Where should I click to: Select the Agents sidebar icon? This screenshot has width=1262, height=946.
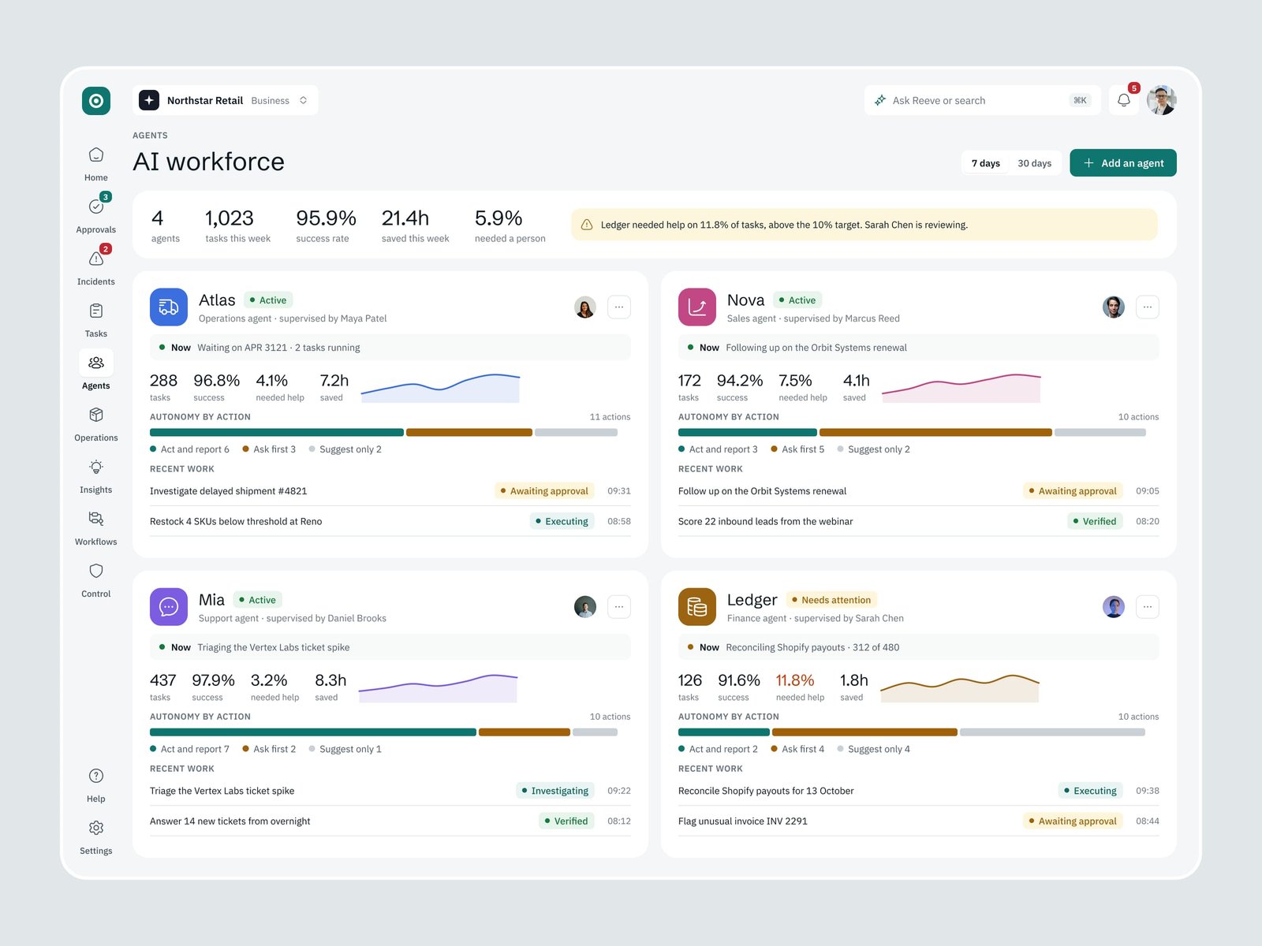click(96, 363)
